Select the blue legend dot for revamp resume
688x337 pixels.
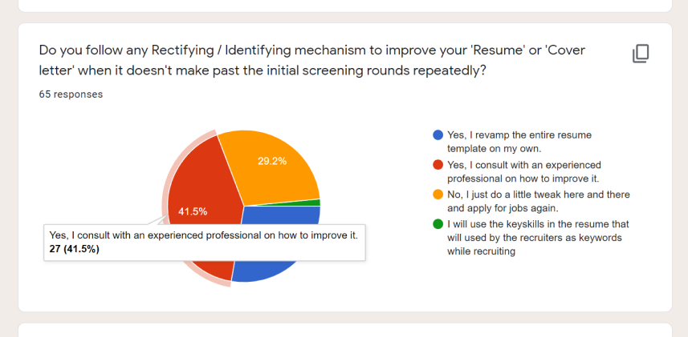click(x=438, y=134)
